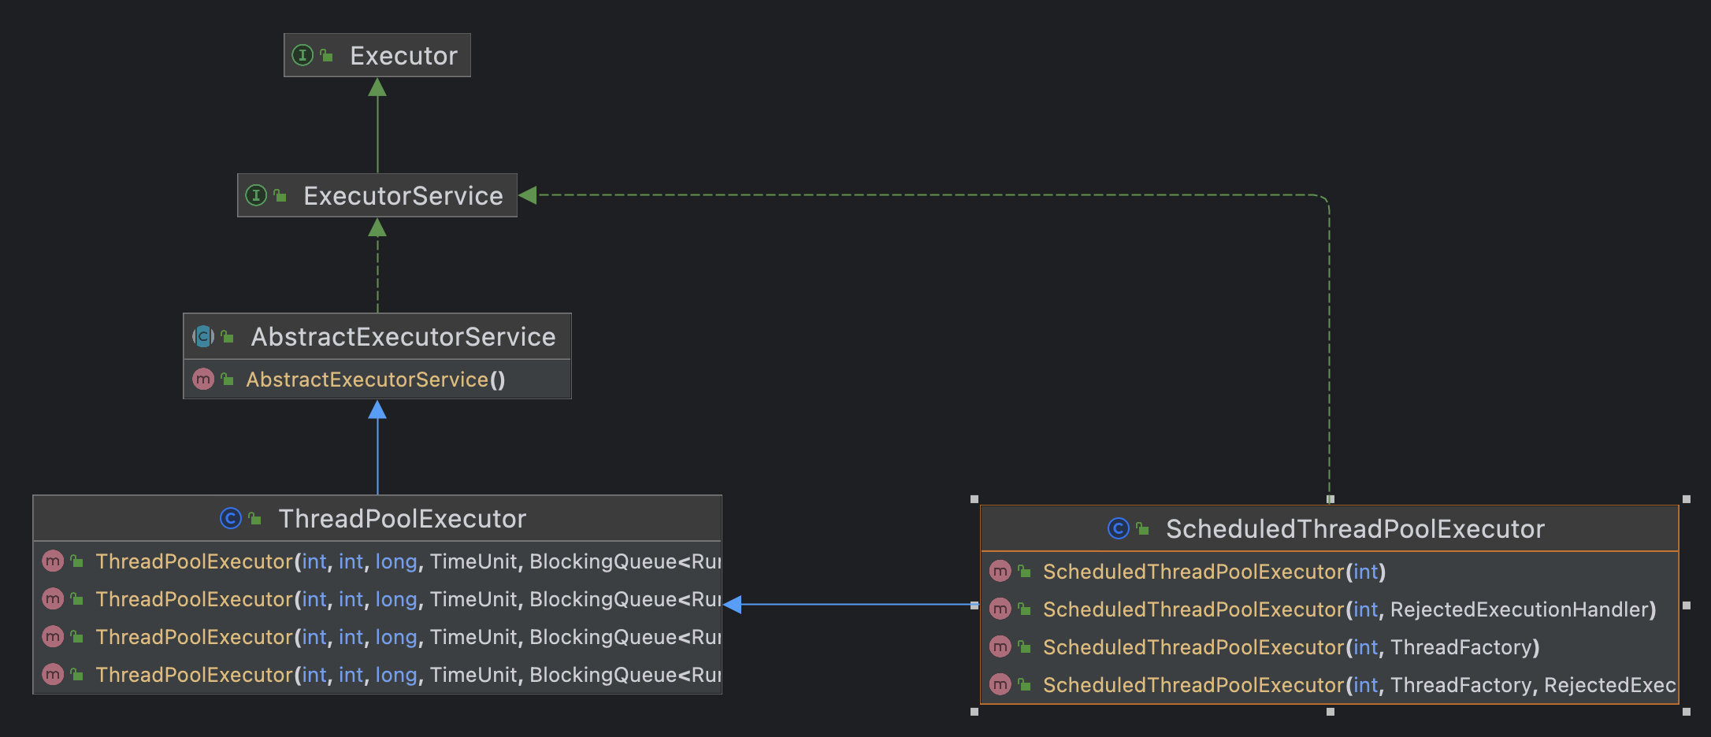
Task: Click the interface icon beside Executor
Action: 302,55
